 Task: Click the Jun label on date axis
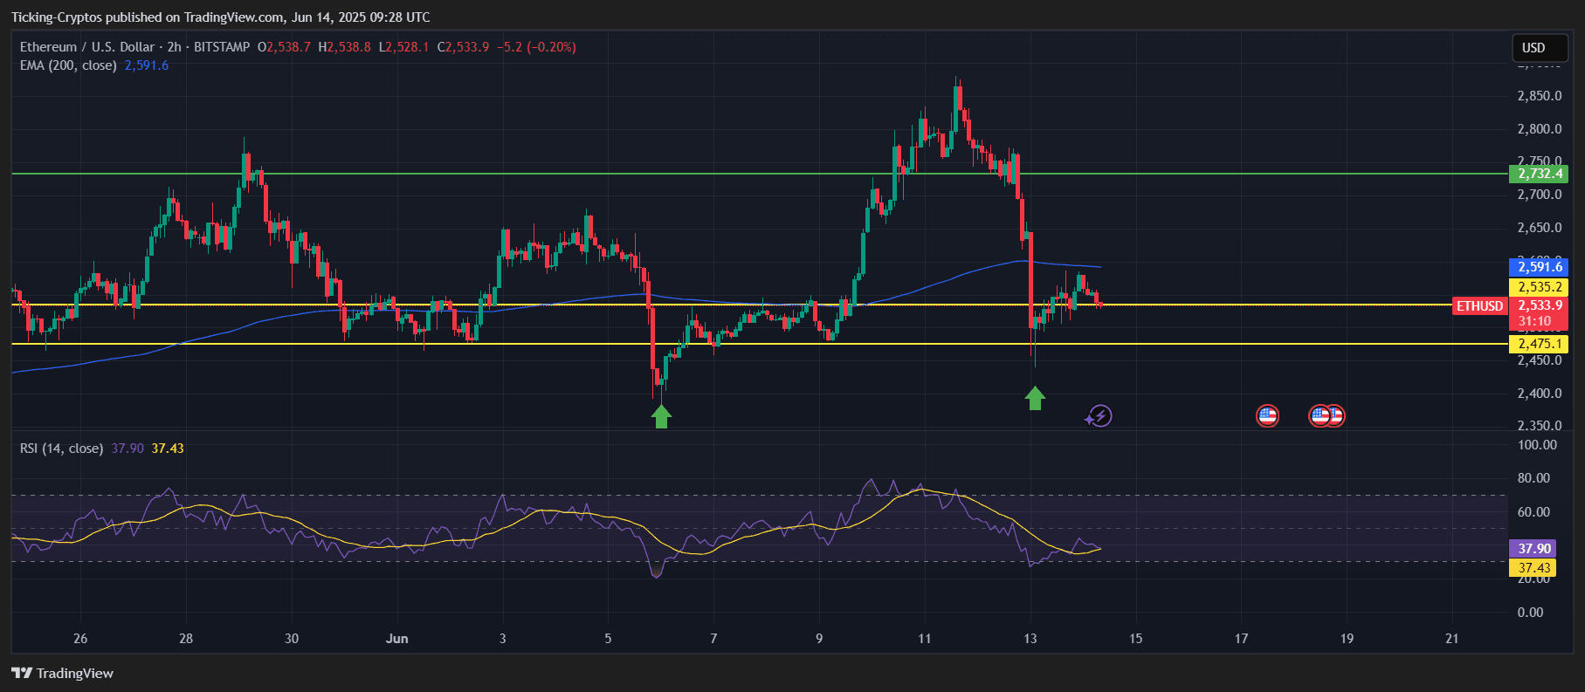coord(397,639)
